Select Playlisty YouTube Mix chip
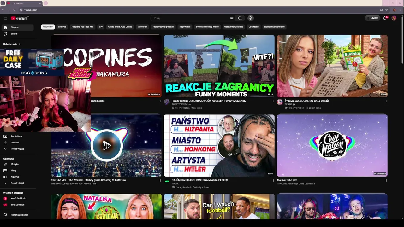The height and width of the screenshot is (227, 404). (83, 27)
